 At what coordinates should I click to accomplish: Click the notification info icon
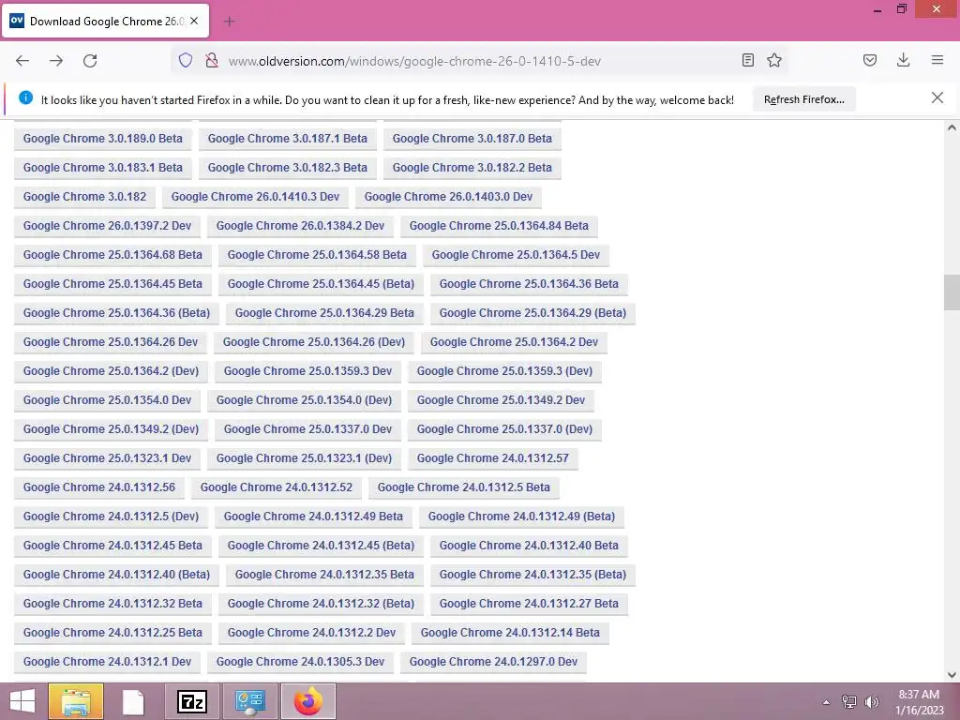click(25, 97)
